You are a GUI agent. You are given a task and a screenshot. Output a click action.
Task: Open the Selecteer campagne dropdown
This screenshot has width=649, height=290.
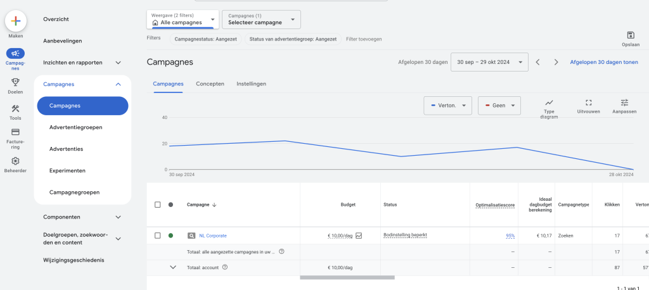(261, 20)
